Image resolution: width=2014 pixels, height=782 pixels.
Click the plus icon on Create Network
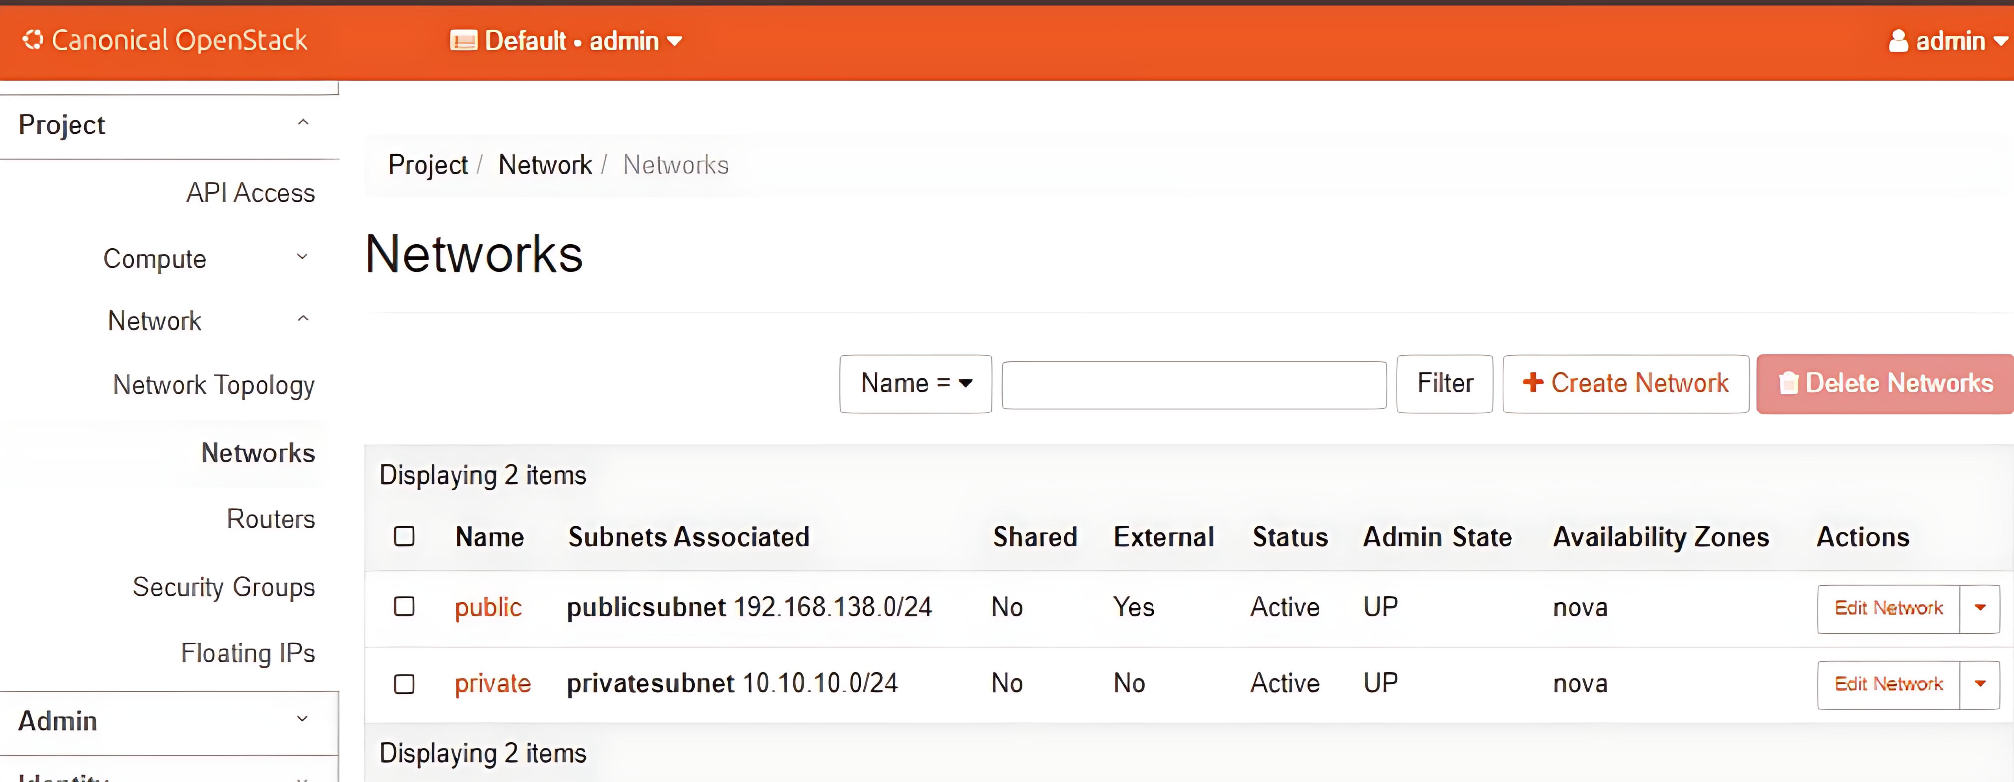1533,382
